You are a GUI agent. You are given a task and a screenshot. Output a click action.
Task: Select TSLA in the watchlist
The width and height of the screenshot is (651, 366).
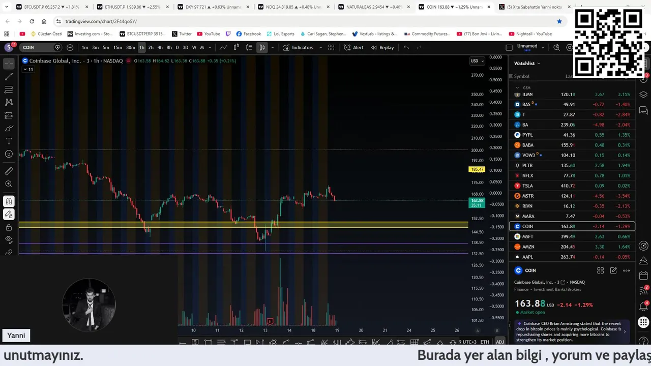[x=572, y=186]
